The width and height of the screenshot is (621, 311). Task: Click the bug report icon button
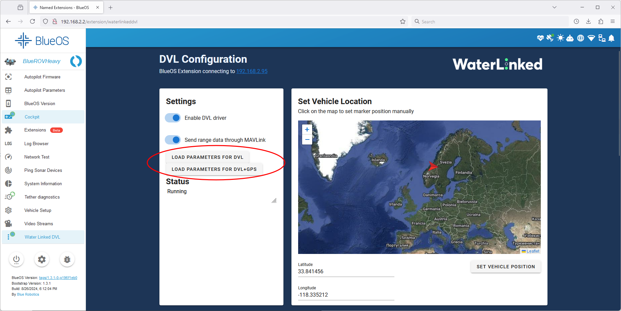click(x=67, y=259)
